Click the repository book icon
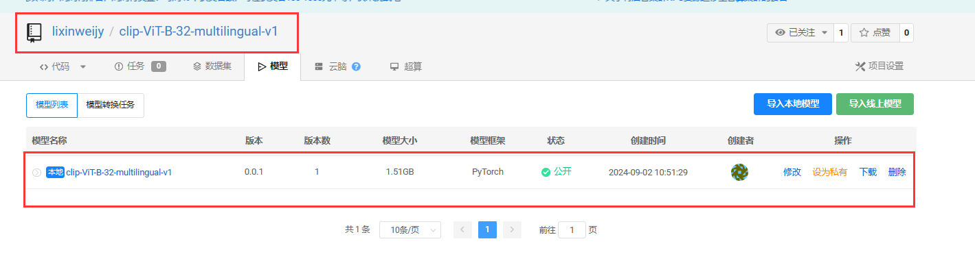 [34, 32]
